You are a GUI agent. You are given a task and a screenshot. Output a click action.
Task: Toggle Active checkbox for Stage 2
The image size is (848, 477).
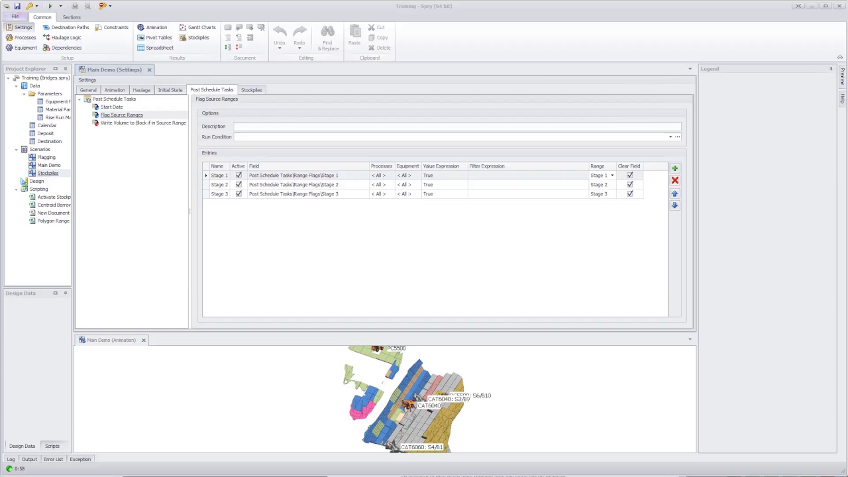tap(238, 185)
